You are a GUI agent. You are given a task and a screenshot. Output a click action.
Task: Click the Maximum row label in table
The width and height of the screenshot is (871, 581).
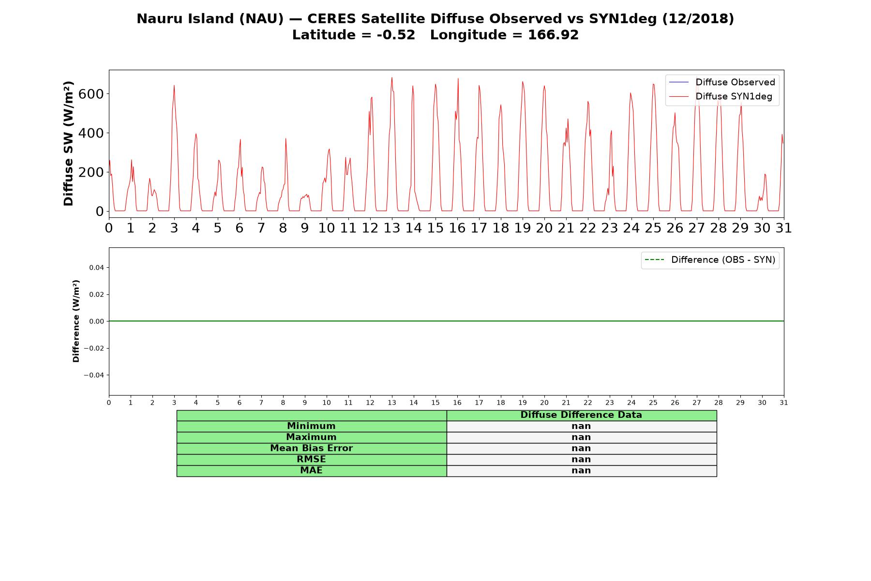coord(311,437)
